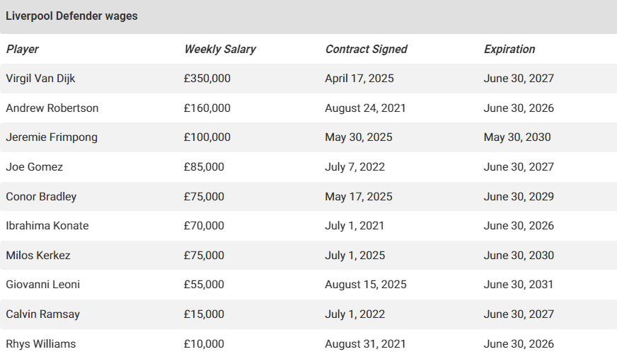Click Virgil Van Dijk's name
617x359 pixels.
click(x=40, y=79)
